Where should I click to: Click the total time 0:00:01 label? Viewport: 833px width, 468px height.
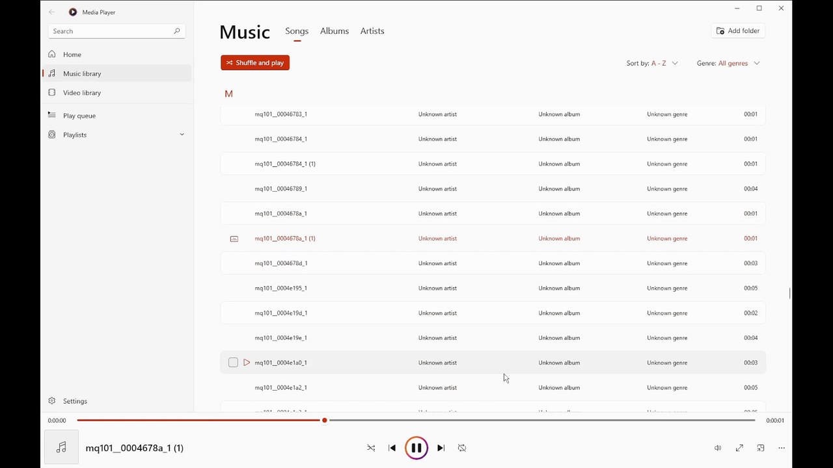tap(775, 421)
